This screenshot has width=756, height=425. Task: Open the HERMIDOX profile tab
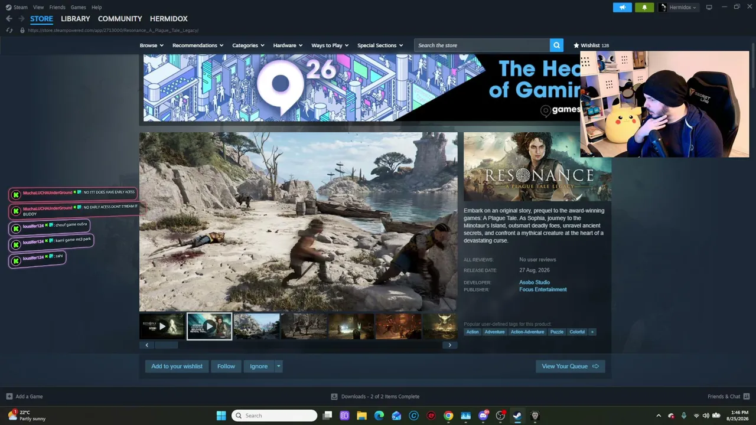coord(169,19)
